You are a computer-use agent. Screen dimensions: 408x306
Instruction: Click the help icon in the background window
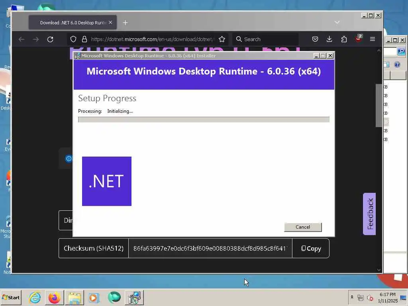click(x=397, y=65)
